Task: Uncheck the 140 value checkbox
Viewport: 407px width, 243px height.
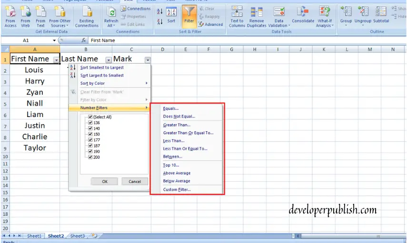Action: coord(90,128)
